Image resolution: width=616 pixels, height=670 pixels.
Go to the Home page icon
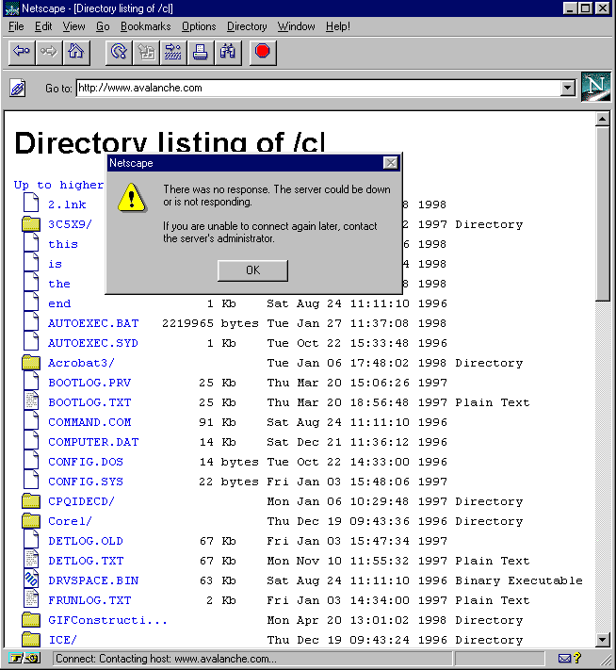[76, 53]
